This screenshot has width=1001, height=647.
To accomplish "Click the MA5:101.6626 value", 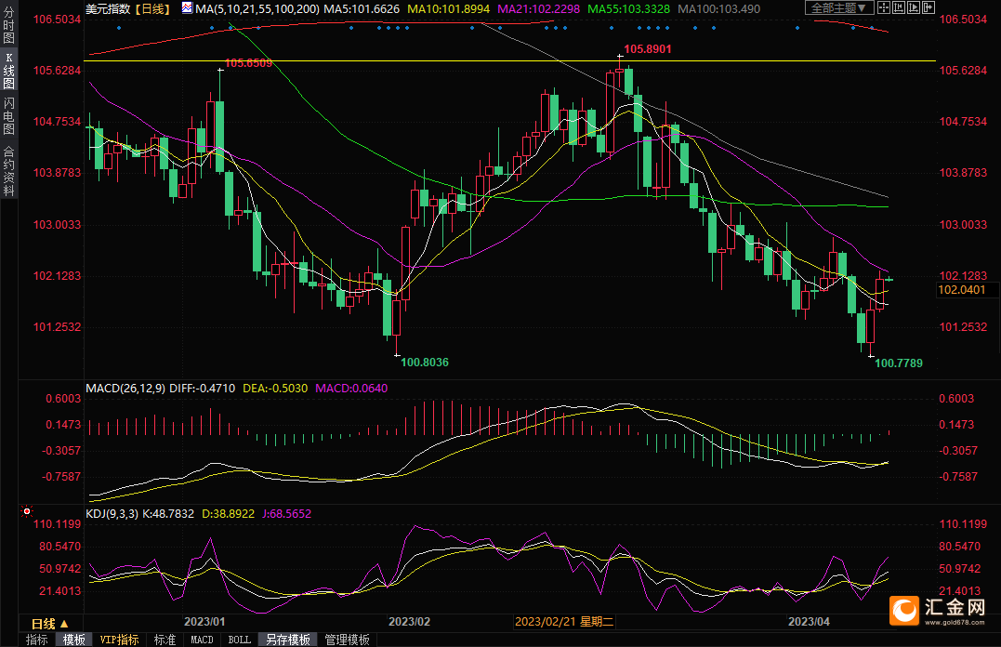I will tap(362, 9).
